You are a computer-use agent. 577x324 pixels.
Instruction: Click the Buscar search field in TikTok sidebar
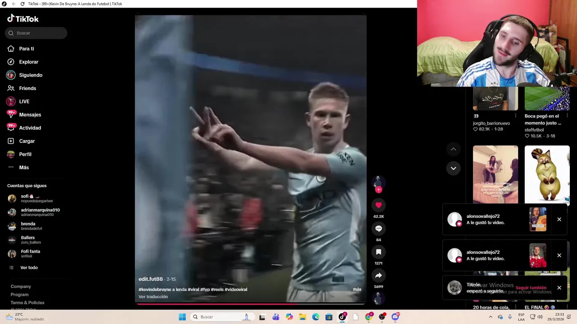coord(36,33)
